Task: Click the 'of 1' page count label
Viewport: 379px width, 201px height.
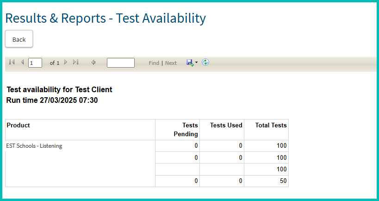Action: pos(55,63)
